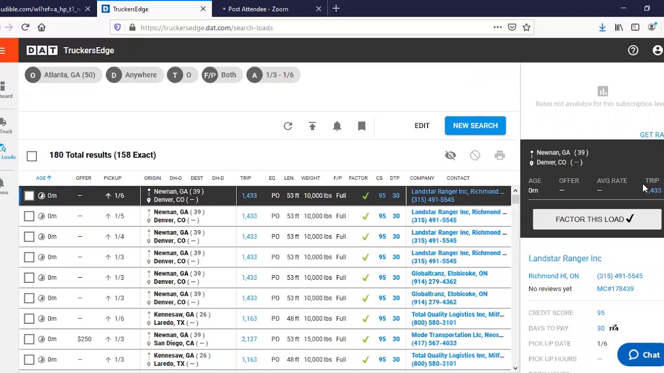Hide selected loads with crossed-eye icon
664x373 pixels.
point(450,155)
